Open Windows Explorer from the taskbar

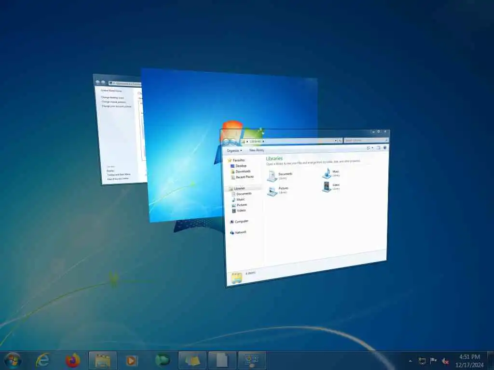[103, 360]
